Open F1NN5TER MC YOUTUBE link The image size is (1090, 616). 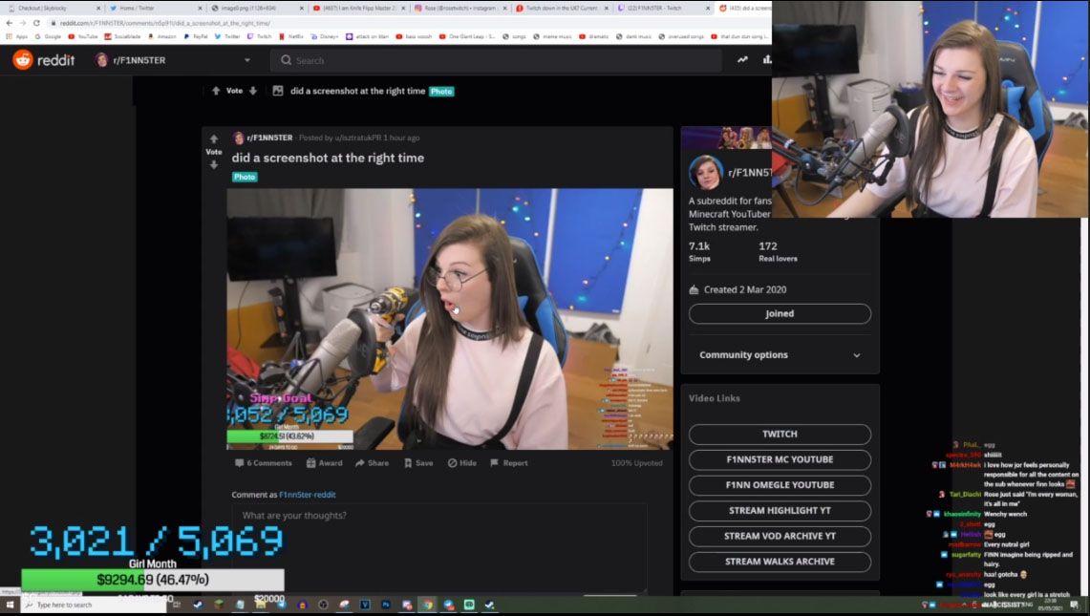click(x=780, y=459)
